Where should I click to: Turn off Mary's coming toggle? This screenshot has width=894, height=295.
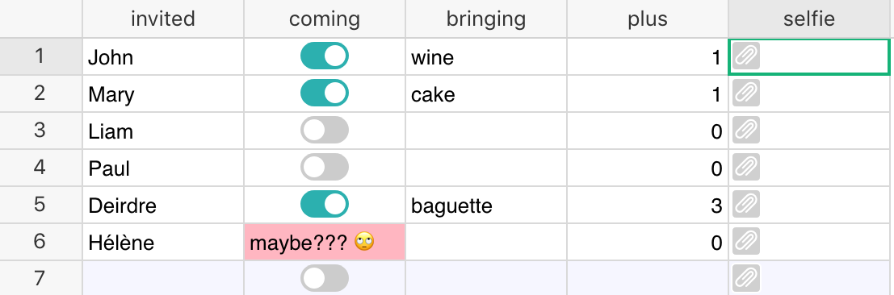(325, 93)
